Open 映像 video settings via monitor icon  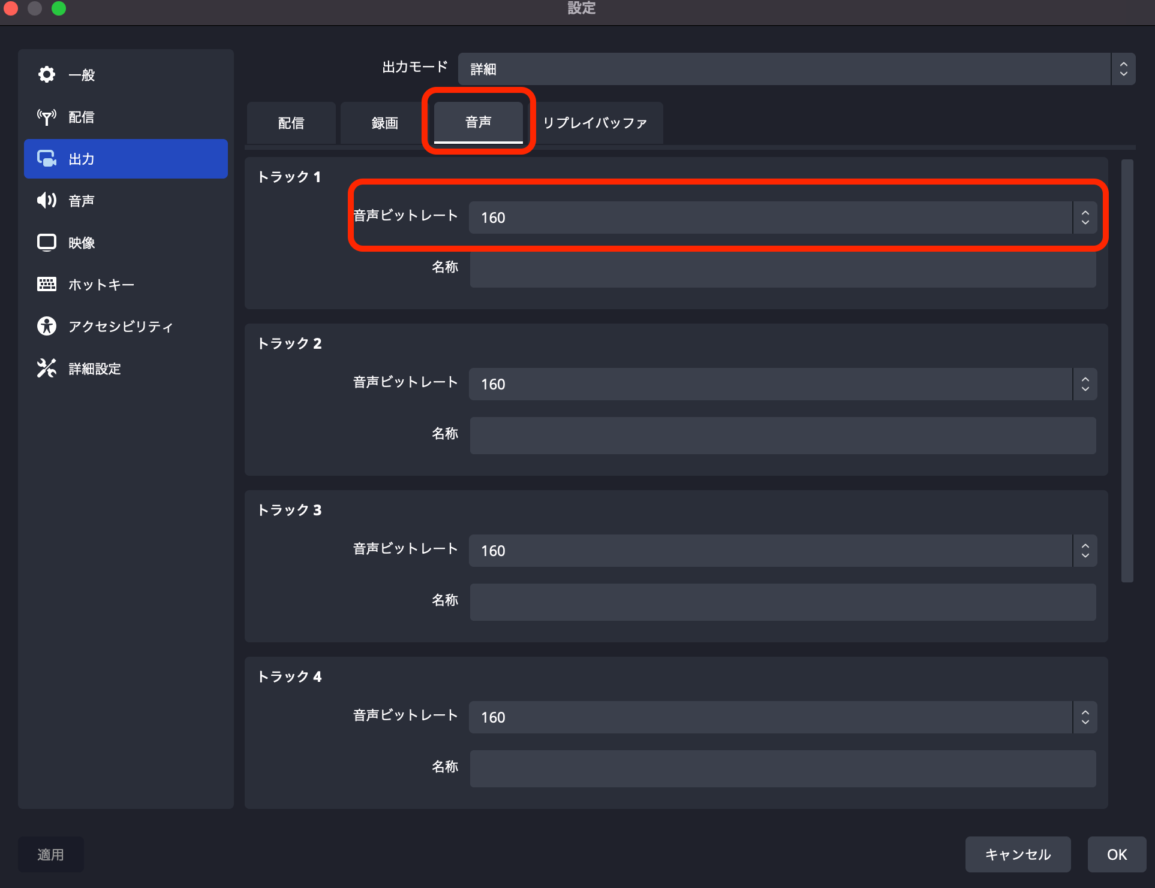tap(47, 242)
